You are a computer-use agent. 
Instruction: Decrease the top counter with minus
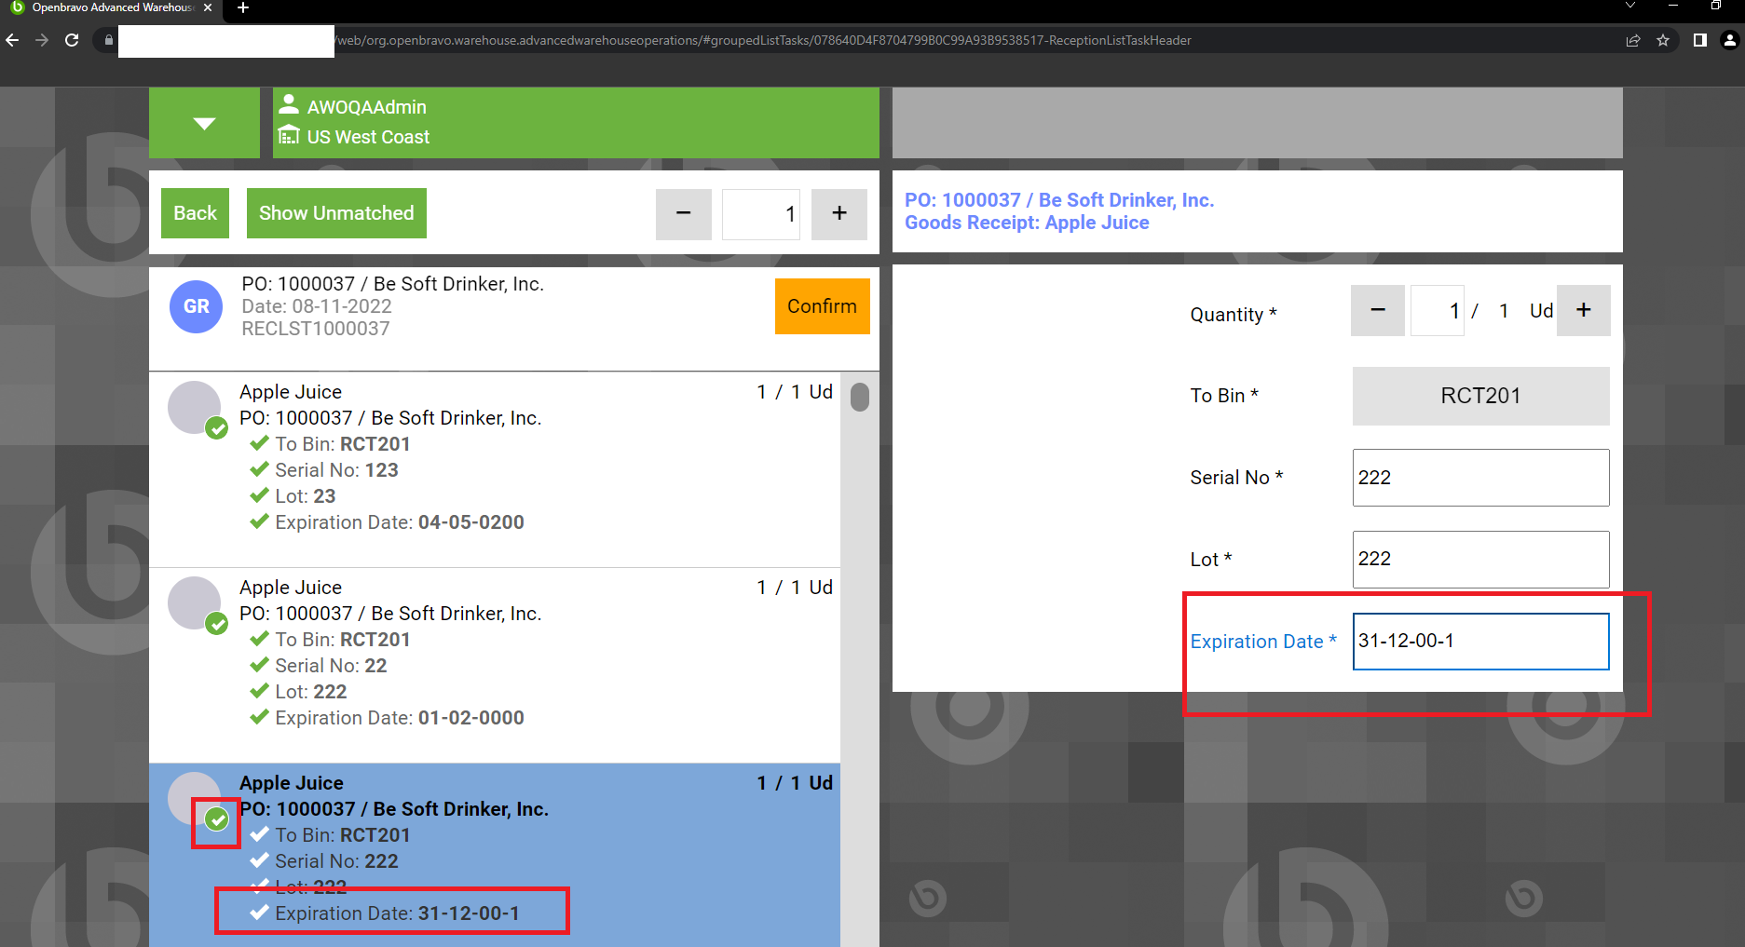(x=683, y=214)
